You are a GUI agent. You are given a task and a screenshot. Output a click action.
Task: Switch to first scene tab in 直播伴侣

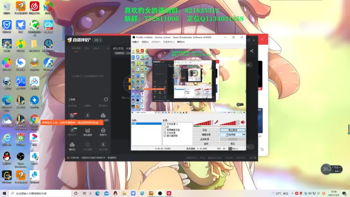[x=76, y=48]
